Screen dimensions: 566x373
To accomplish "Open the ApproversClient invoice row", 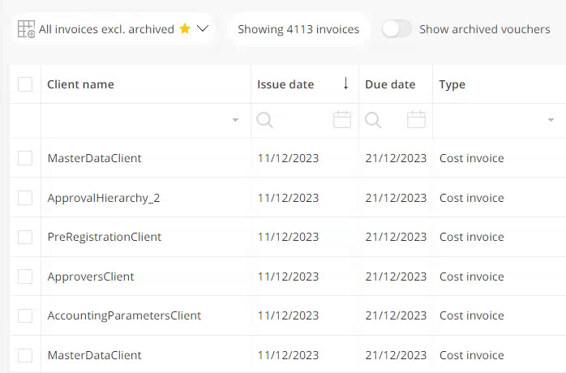I will 91,277.
